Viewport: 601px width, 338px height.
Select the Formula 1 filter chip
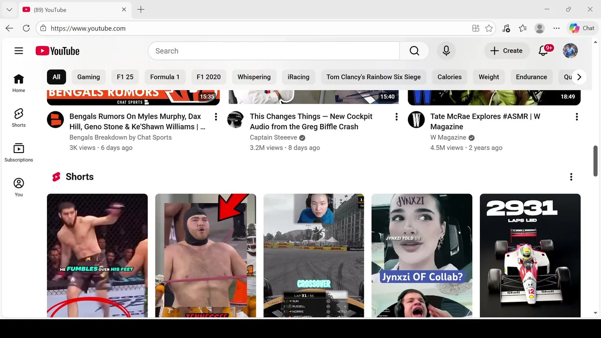click(165, 77)
